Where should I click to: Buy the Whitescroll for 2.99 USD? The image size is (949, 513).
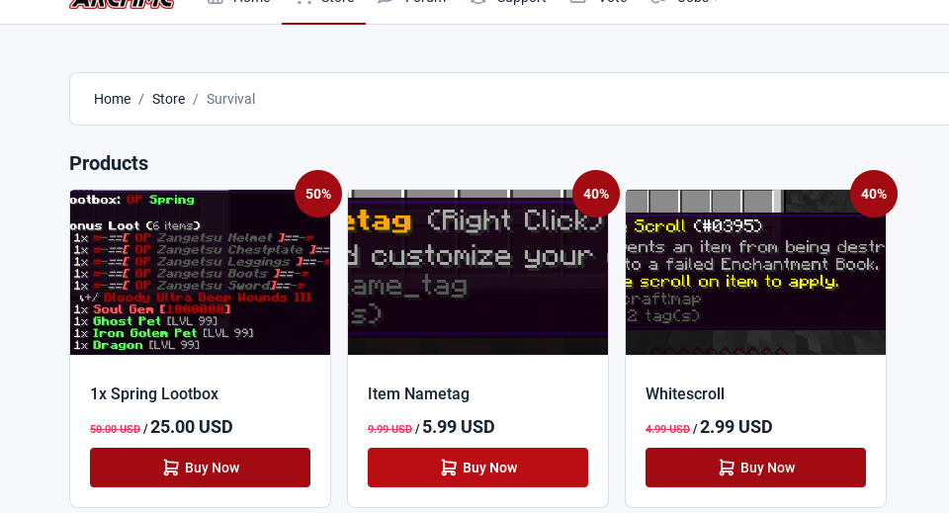tap(756, 468)
